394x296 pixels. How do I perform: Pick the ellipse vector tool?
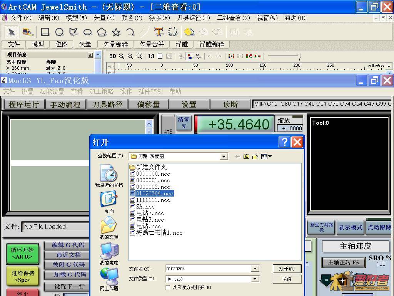[x=87, y=32]
